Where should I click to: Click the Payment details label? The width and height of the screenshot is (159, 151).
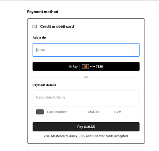point(45,85)
